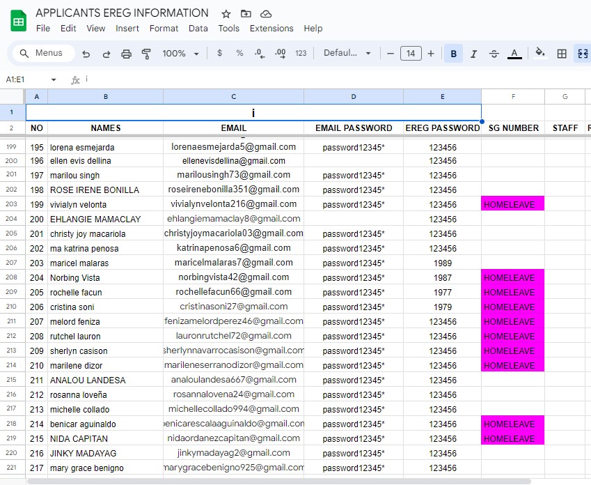Click the document title APPLICANTS EREG INFORMATION
Screen dimensions: 591x485
122,13
